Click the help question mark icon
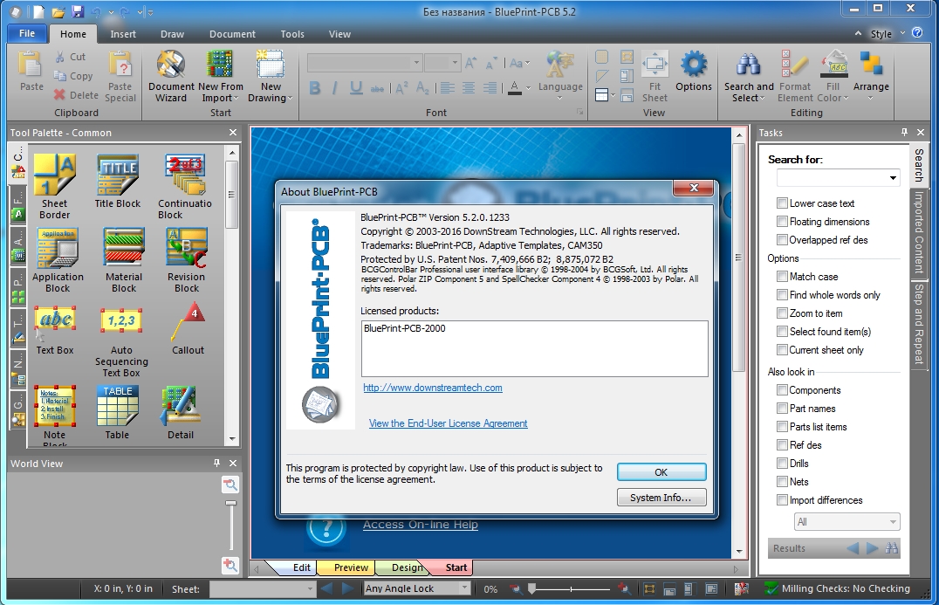 917,33
